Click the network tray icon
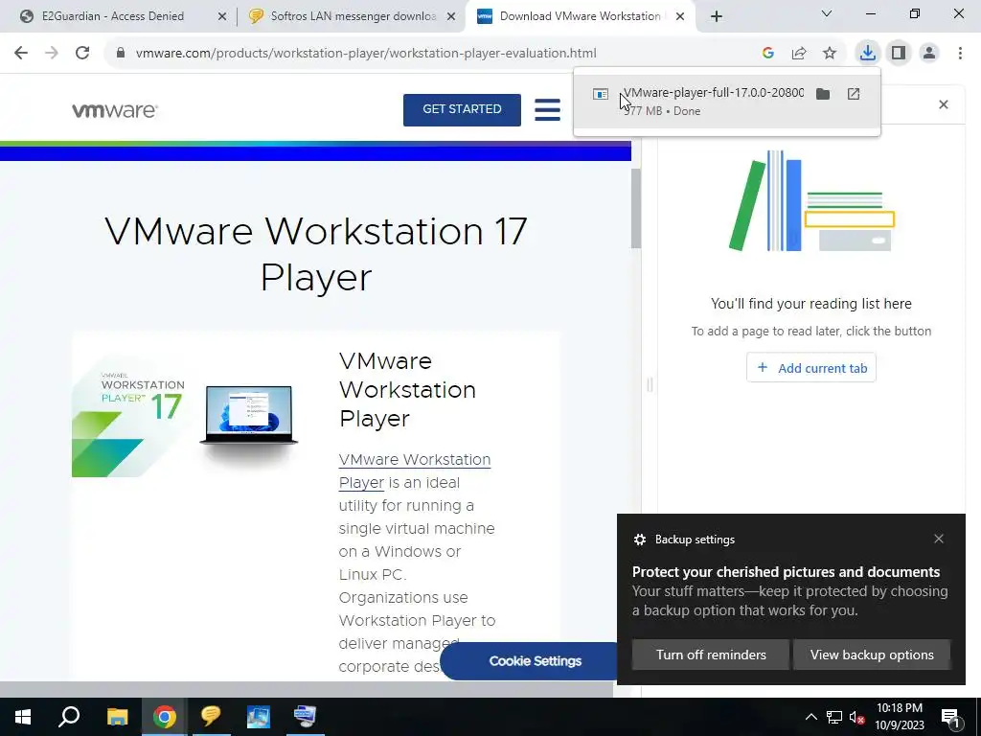 pos(834,717)
